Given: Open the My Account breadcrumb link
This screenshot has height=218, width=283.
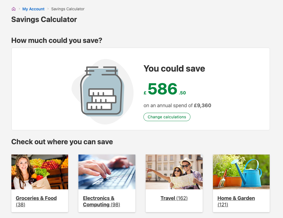Looking at the screenshot, I should coord(33,9).
